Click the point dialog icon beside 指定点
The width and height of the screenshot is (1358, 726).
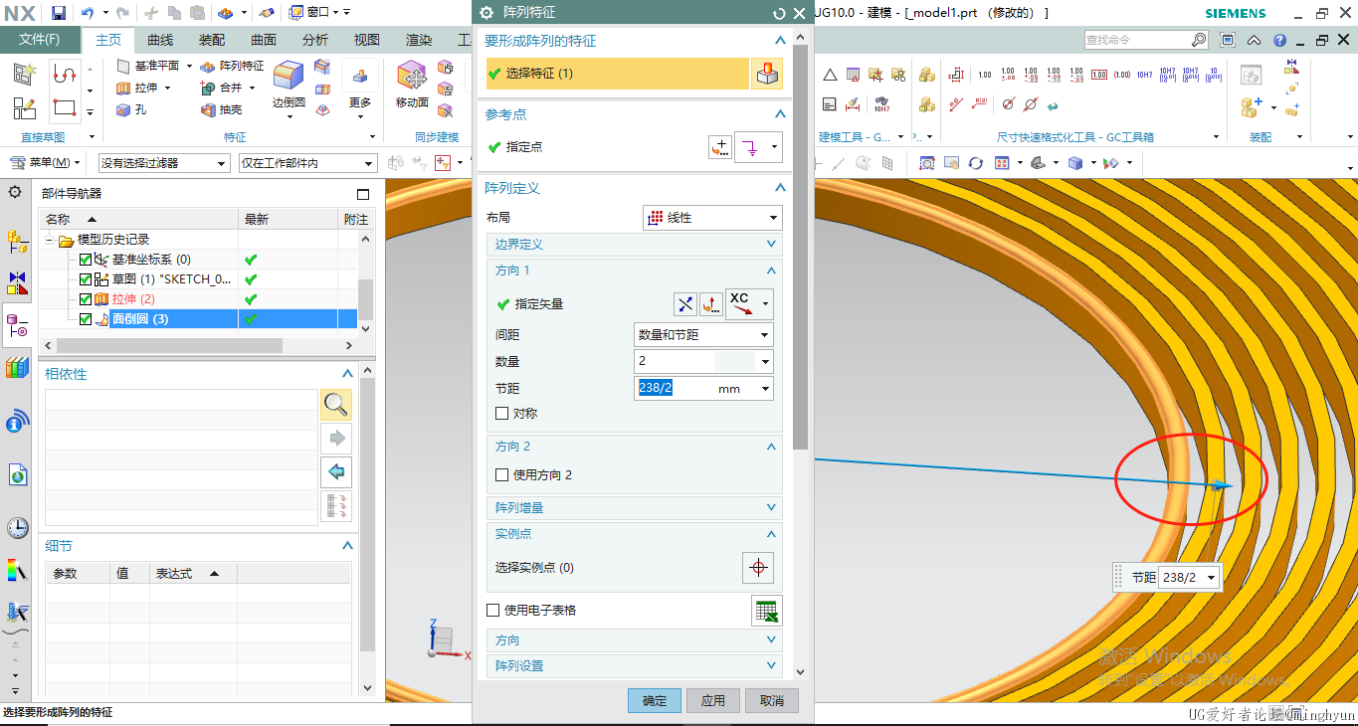719,147
